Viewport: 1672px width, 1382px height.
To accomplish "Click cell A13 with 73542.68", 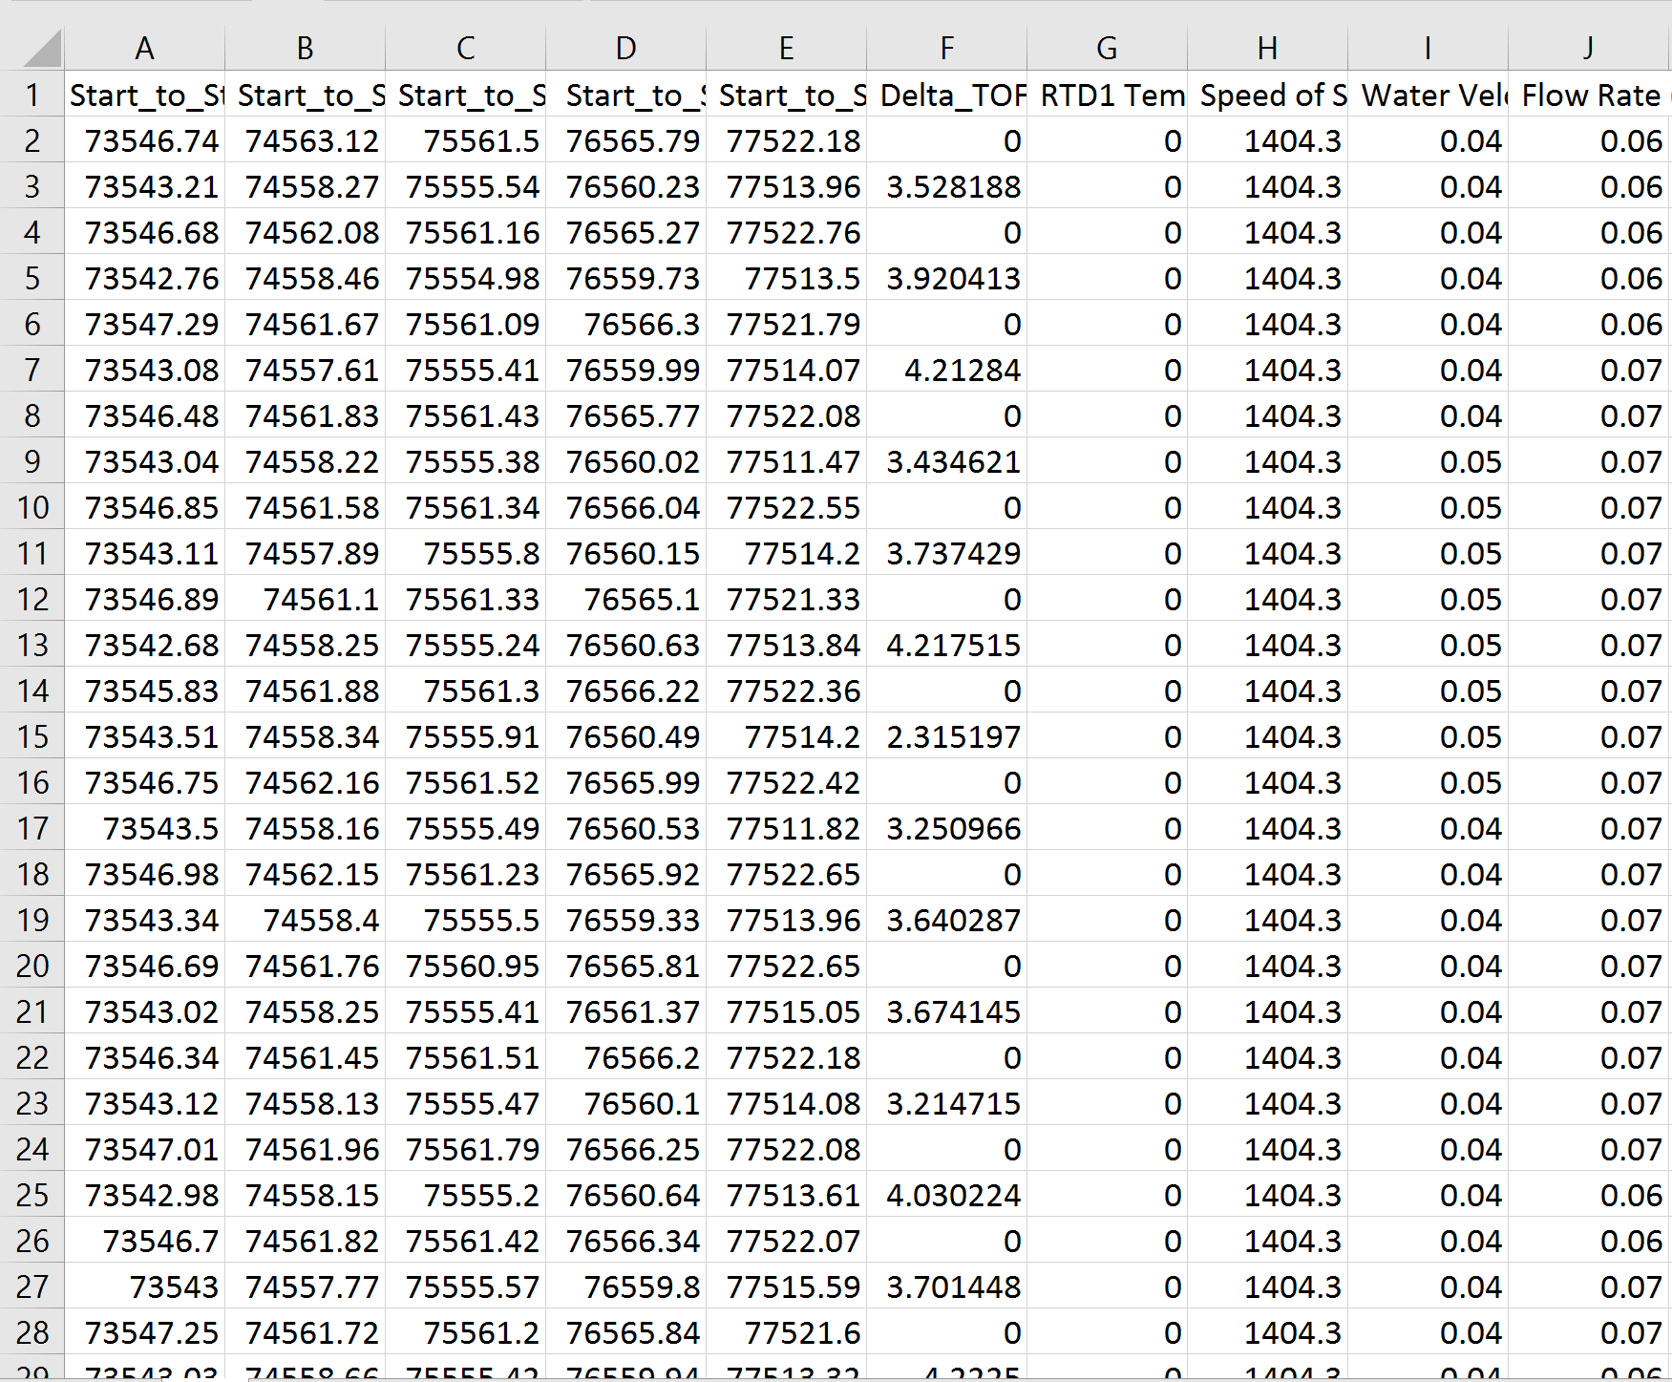I will (x=144, y=645).
